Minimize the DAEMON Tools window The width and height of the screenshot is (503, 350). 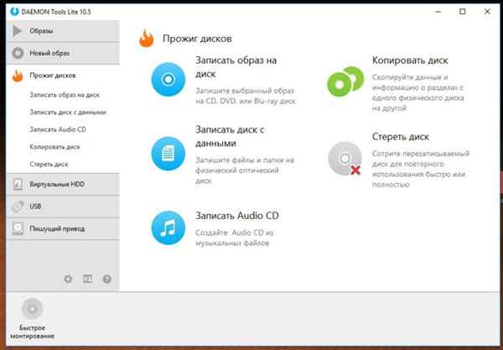click(438, 12)
